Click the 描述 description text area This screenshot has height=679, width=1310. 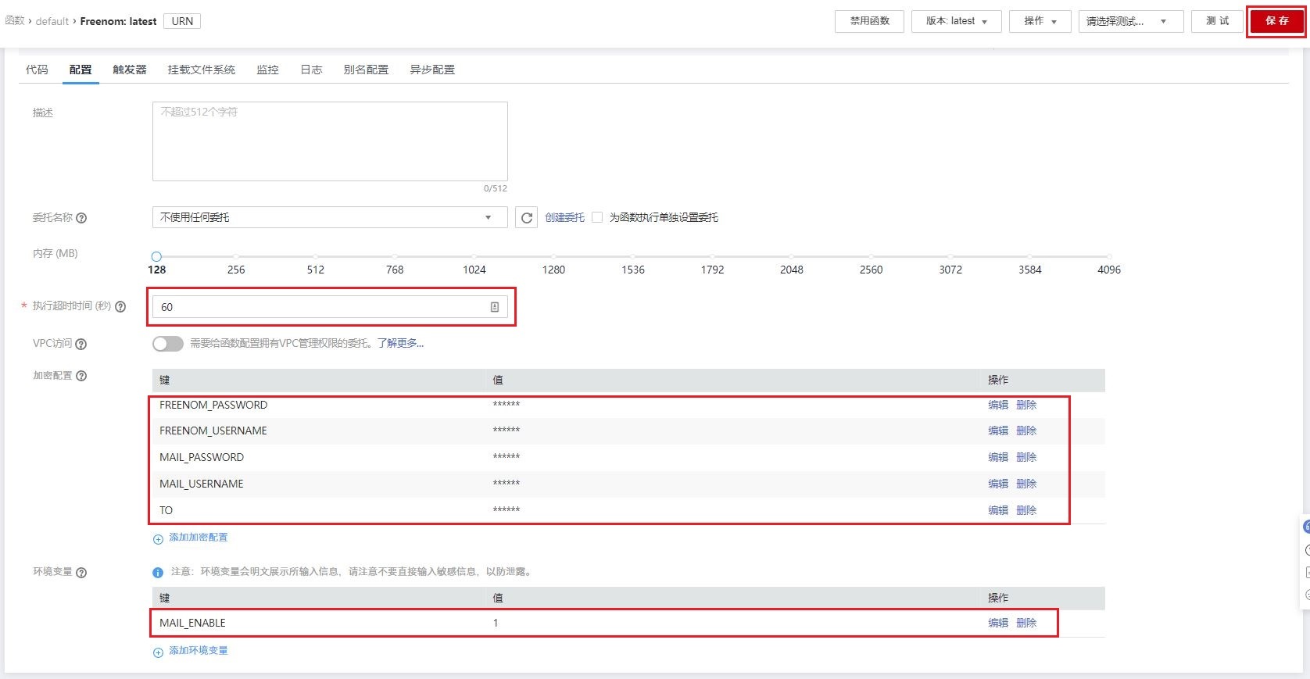click(x=330, y=141)
